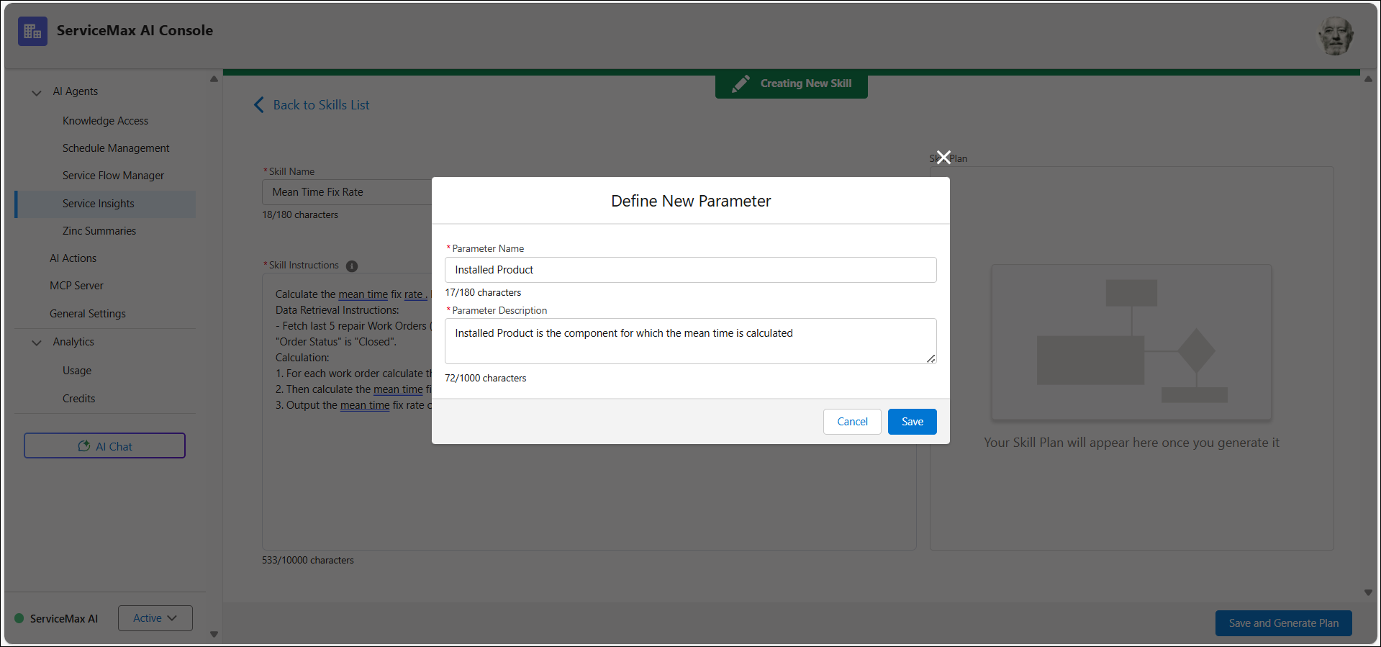Click the back chevron icon next to Skills List
The height and width of the screenshot is (647, 1381).
(259, 105)
